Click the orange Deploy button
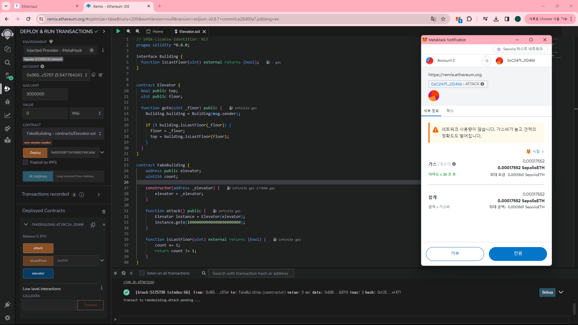 tap(35, 153)
